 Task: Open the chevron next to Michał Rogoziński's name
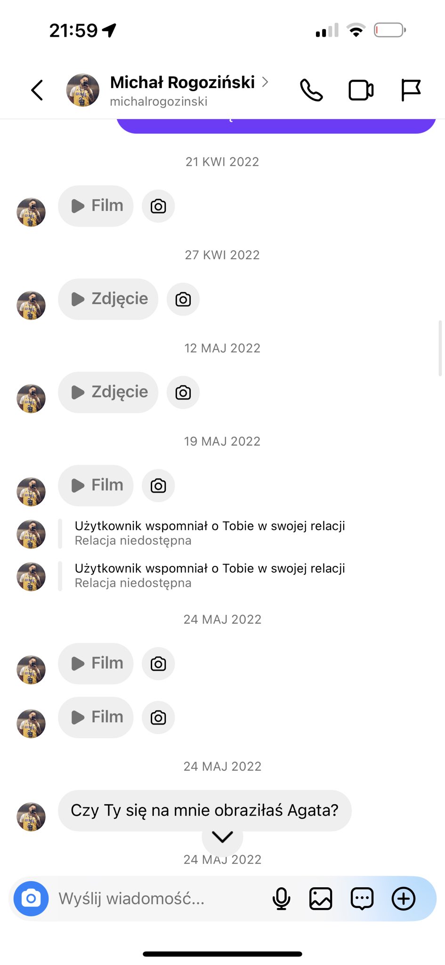click(265, 82)
